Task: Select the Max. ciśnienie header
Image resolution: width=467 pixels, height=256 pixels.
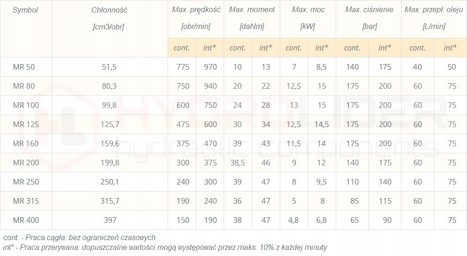Action: [x=369, y=10]
